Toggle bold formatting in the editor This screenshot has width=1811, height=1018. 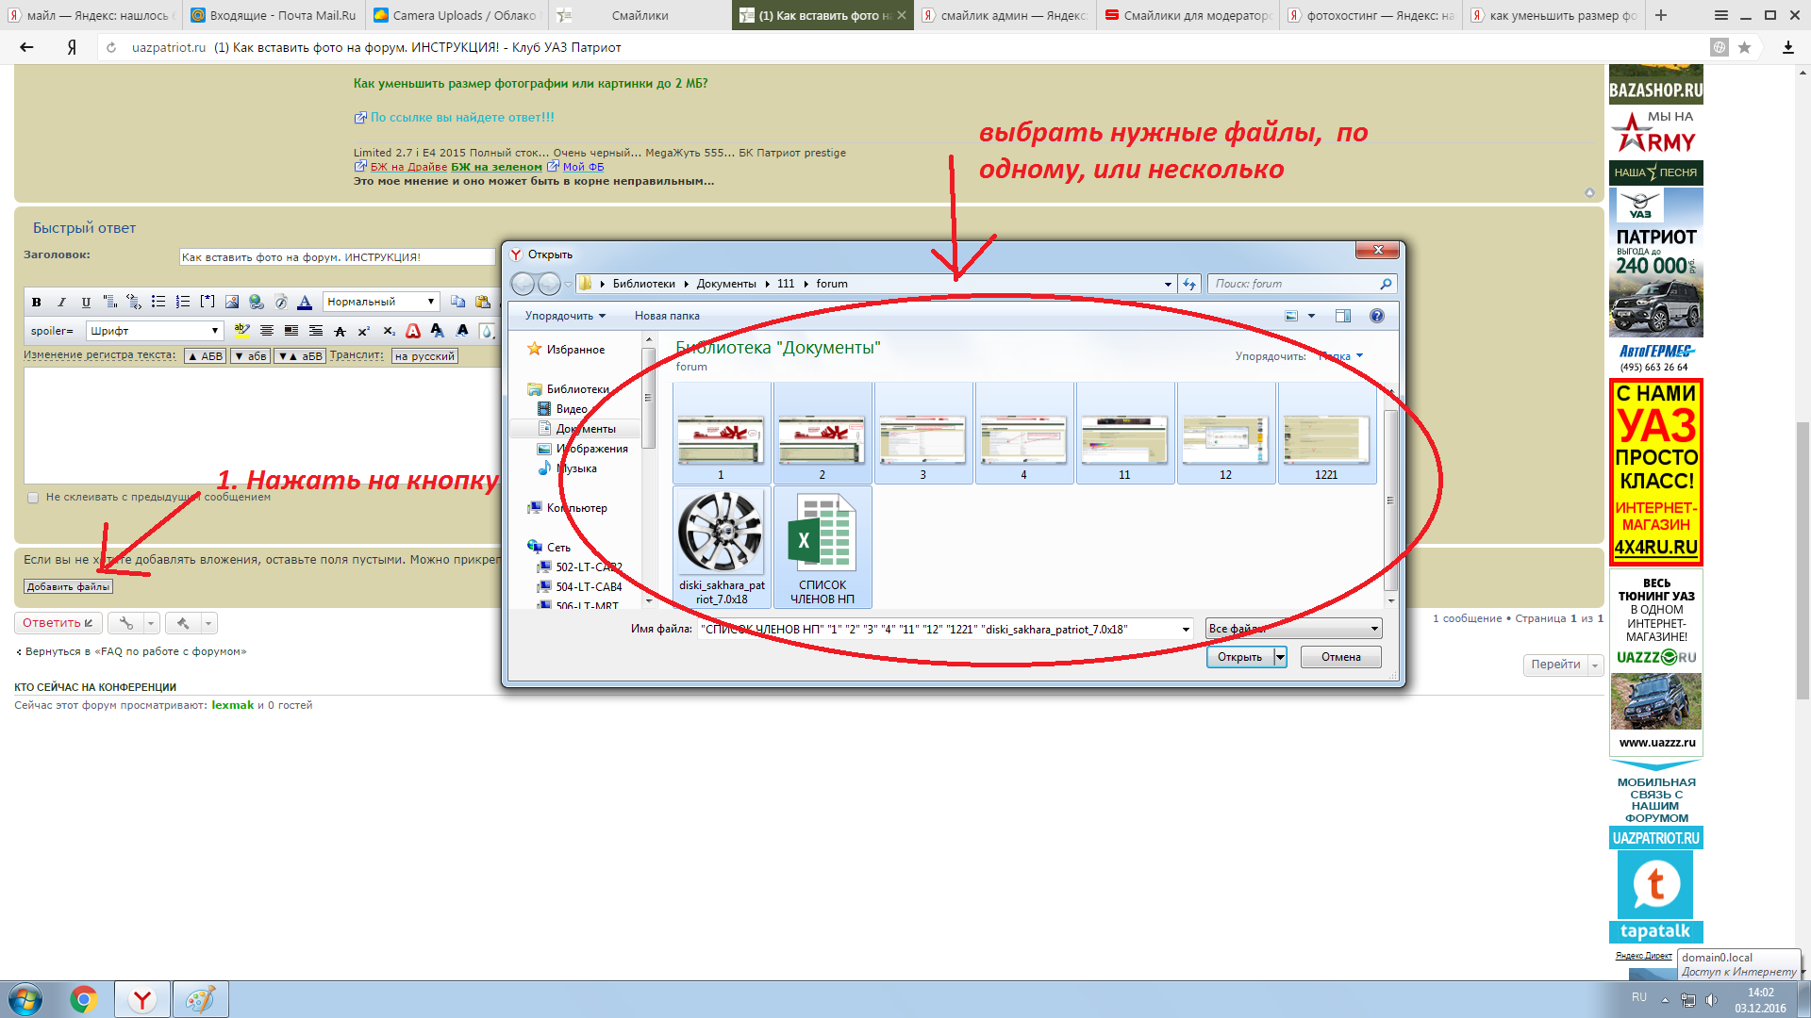pyautogui.click(x=36, y=303)
